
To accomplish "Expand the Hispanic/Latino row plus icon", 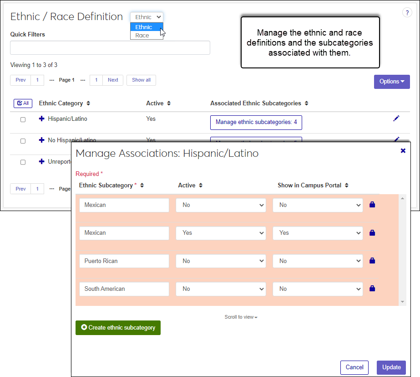I will (42, 119).
